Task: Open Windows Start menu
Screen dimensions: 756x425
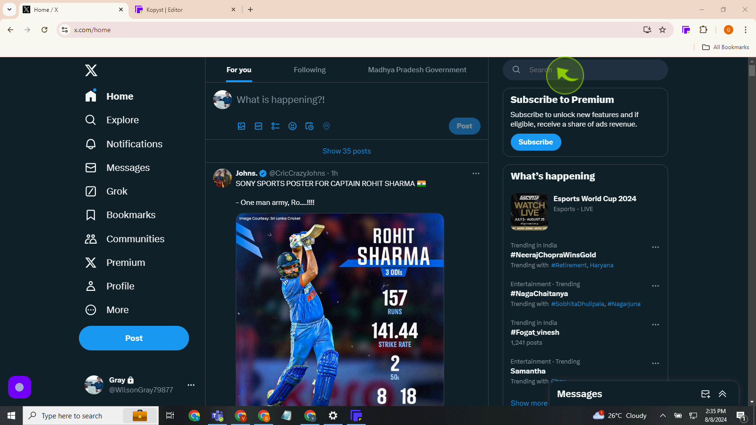Action: 11,416
